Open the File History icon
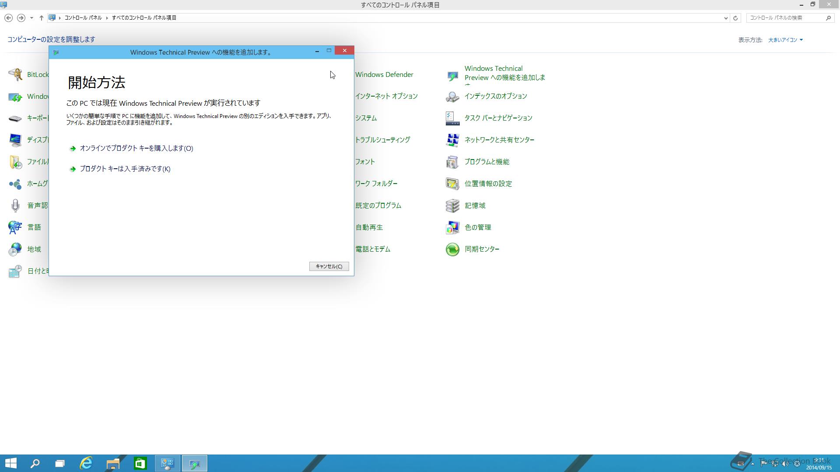The width and height of the screenshot is (840, 472). point(15,162)
